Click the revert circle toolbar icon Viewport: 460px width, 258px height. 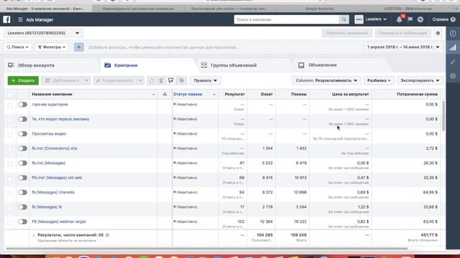pos(152,80)
